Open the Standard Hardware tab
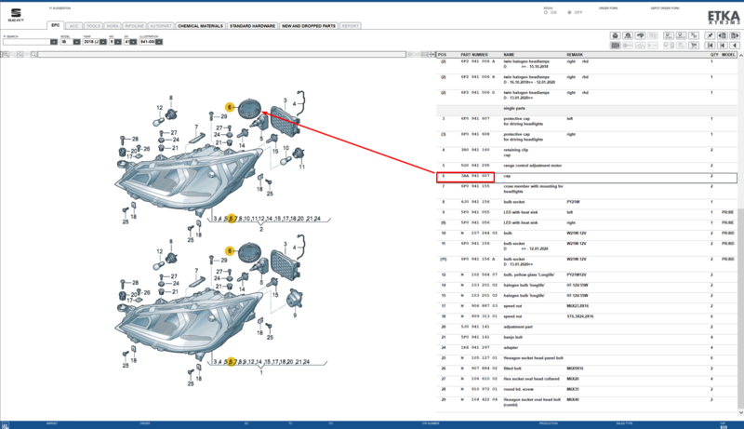The width and height of the screenshot is (744, 429). 252,26
